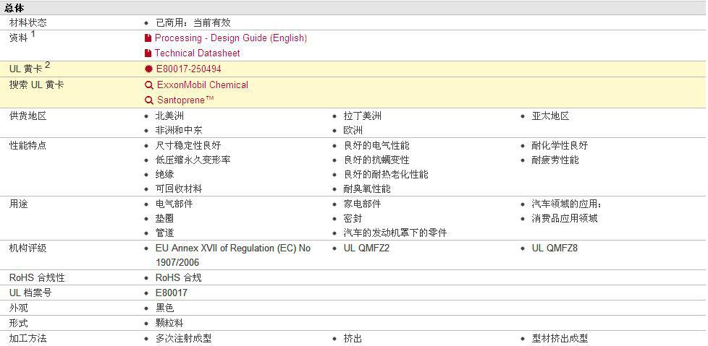The height and width of the screenshot is (346, 708).
Task: Click the 用途 row label
Action: (x=19, y=204)
